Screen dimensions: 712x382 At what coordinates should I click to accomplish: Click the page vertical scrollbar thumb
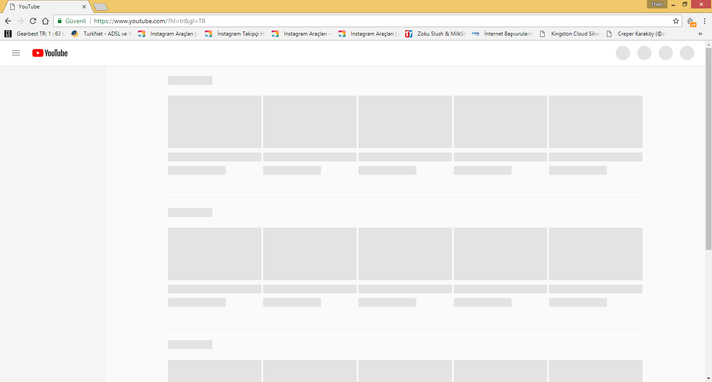(708, 149)
